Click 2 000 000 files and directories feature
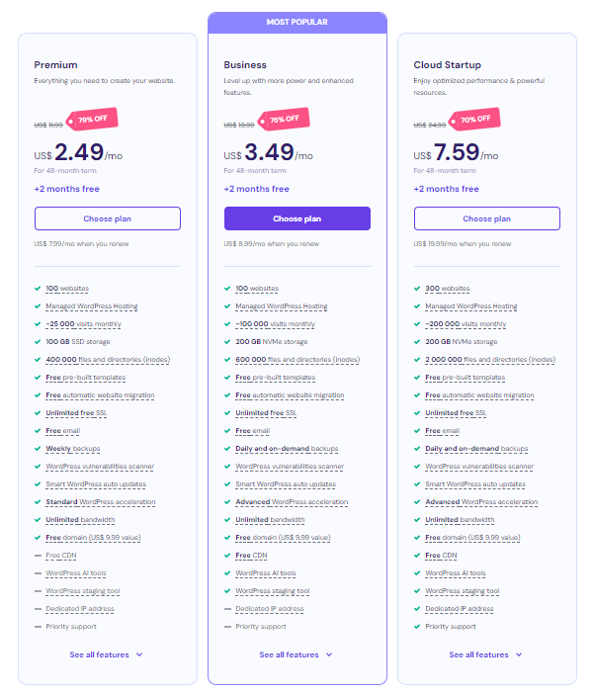593x695 pixels. [490, 360]
